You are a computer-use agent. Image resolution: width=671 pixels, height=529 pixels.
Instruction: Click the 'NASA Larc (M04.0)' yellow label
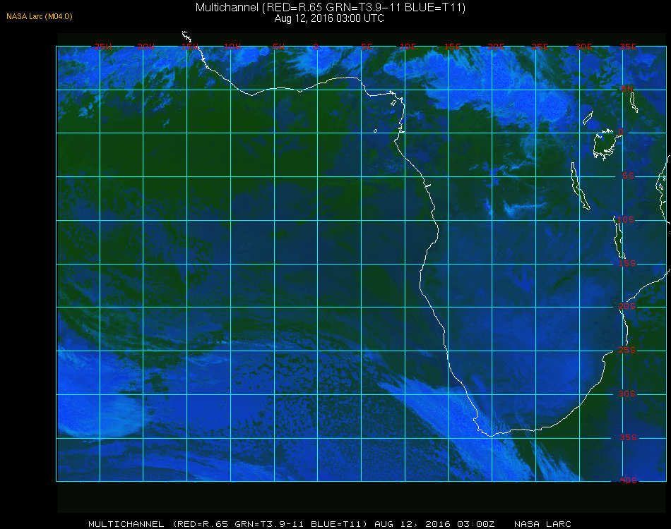tap(40, 16)
